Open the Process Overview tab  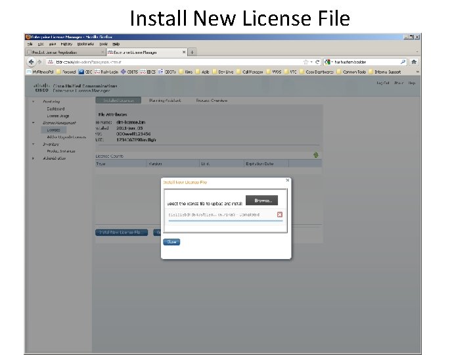[212, 100]
